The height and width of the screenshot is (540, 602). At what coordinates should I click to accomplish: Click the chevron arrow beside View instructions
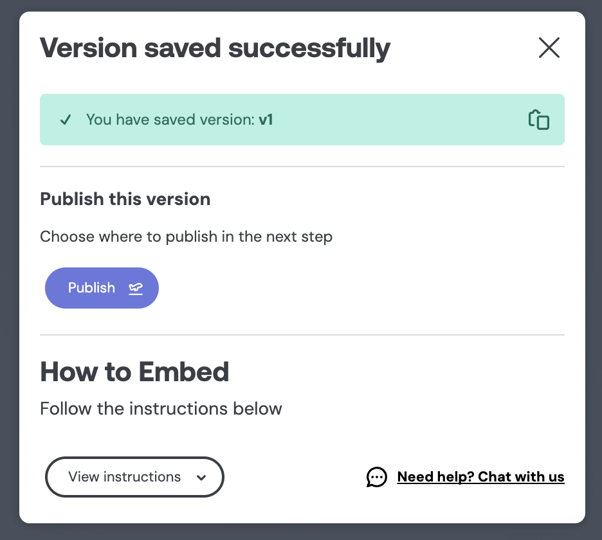click(x=201, y=478)
